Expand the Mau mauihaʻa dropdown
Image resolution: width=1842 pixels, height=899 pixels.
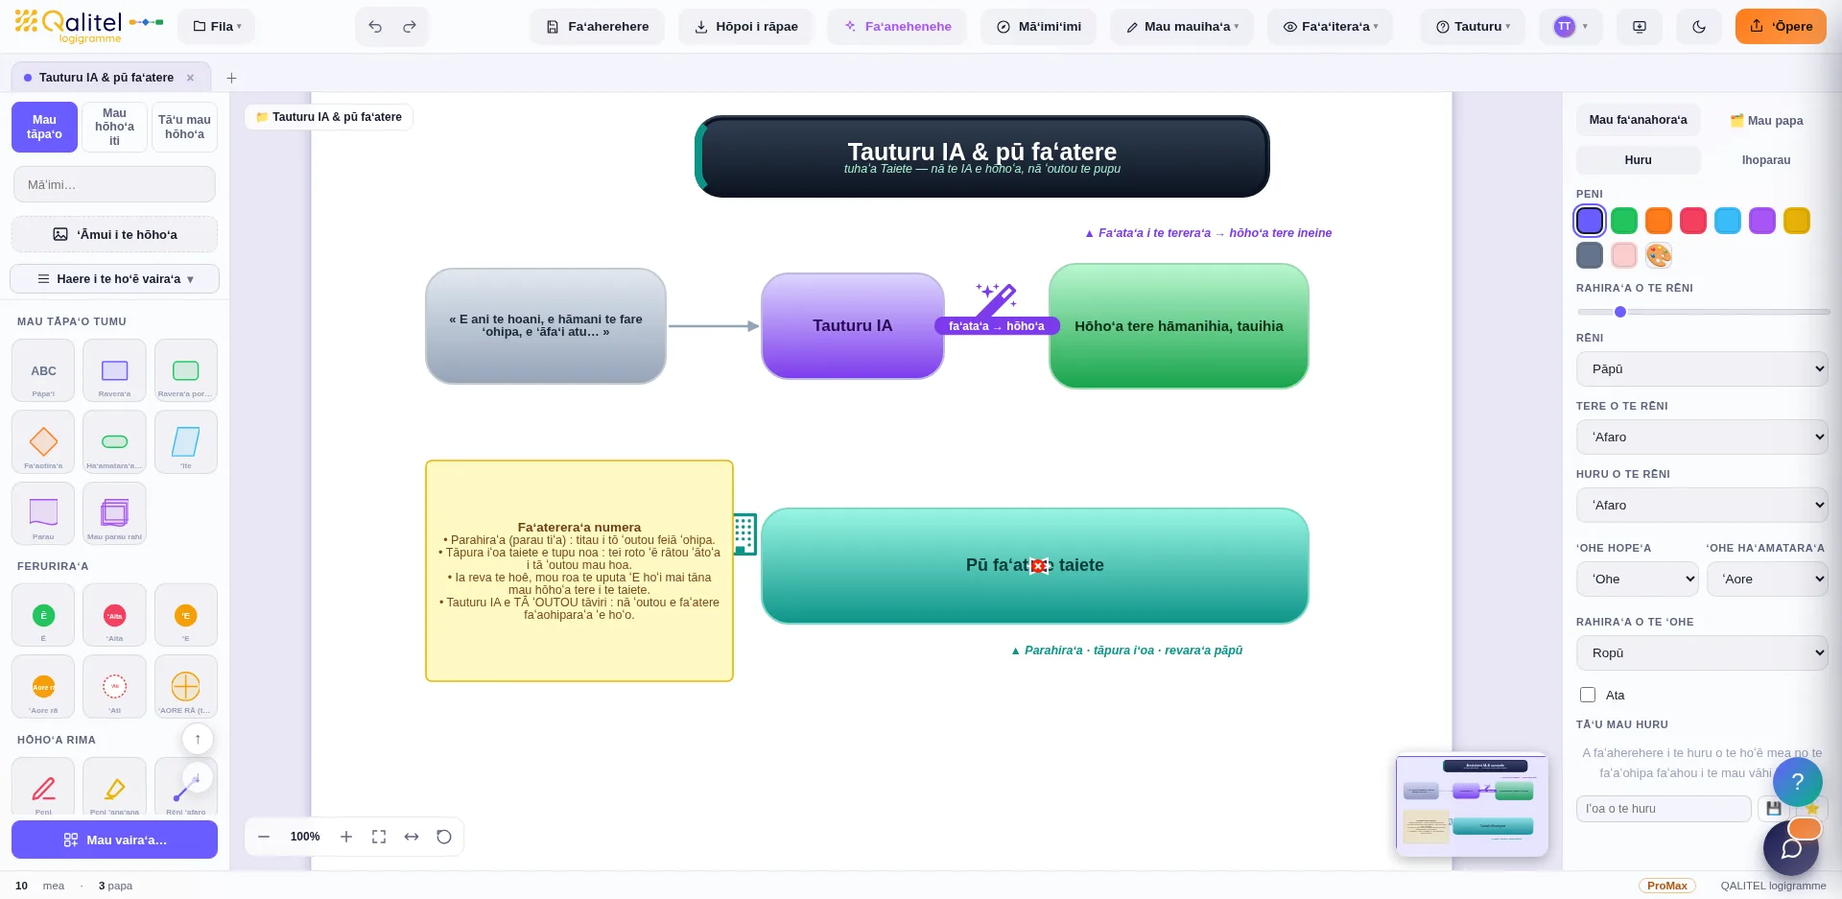pos(1182,27)
